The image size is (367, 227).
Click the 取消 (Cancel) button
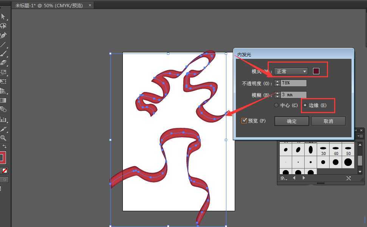(328, 121)
